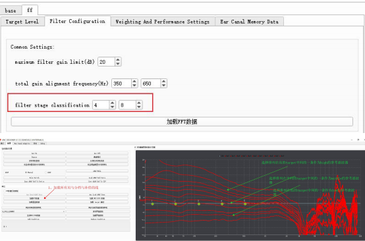Raise the 650 alignment frequency with up arrow
Image resolution: width=365 pixels, height=241 pixels.
(163, 81)
